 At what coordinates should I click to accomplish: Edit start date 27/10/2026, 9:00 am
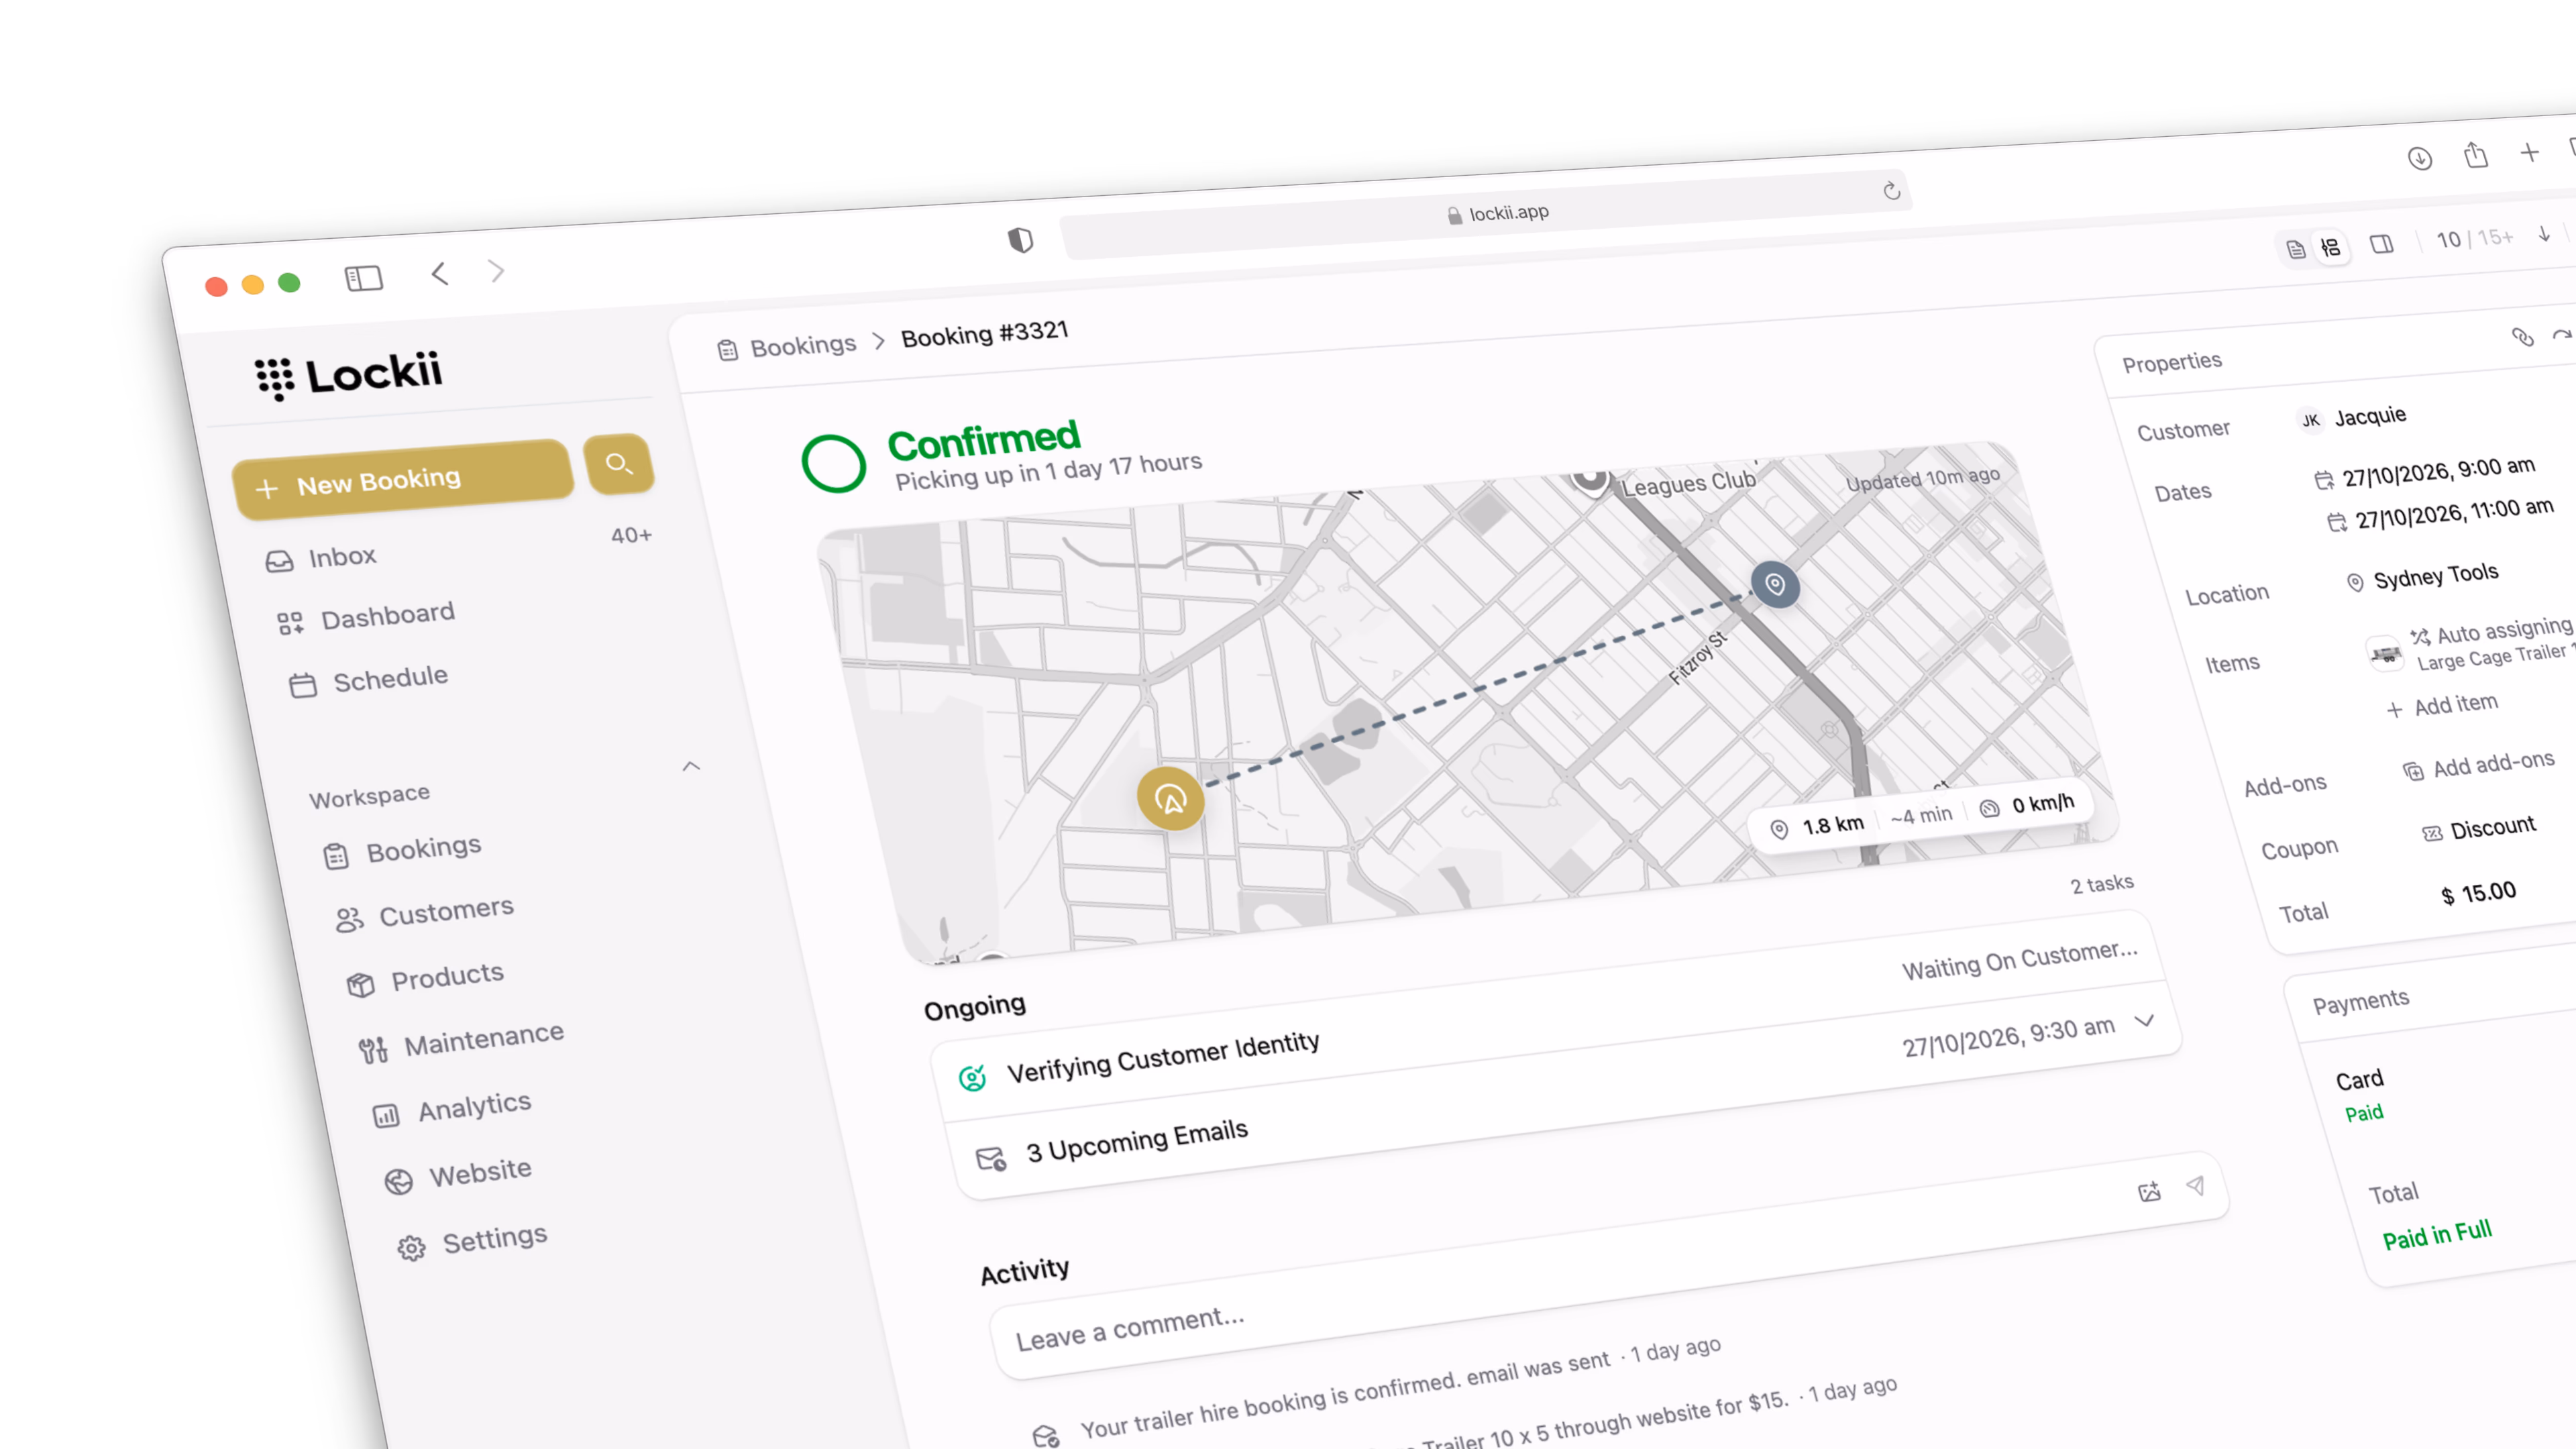tap(2424, 472)
